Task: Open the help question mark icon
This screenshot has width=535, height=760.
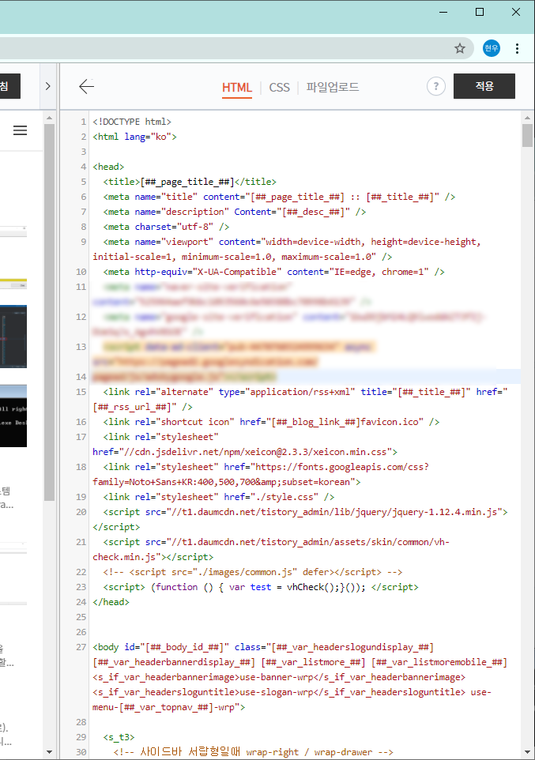Action: pyautogui.click(x=436, y=86)
